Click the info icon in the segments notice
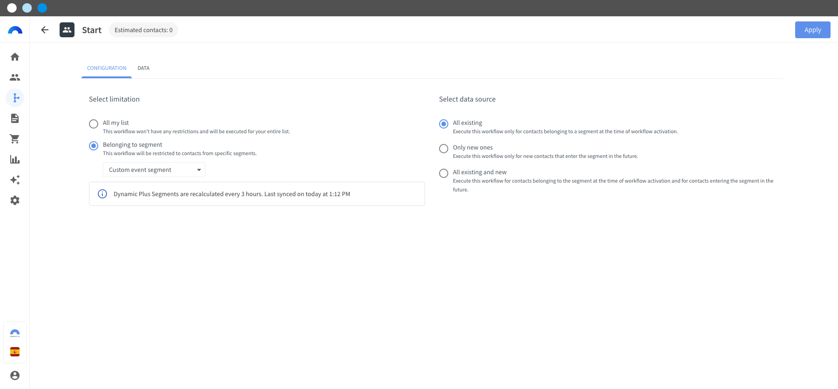The image size is (838, 389). pos(102,194)
